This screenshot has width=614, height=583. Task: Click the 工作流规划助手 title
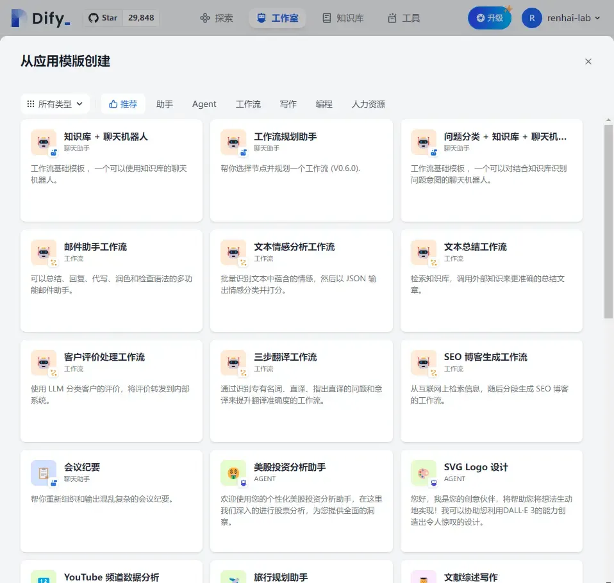[285, 136]
